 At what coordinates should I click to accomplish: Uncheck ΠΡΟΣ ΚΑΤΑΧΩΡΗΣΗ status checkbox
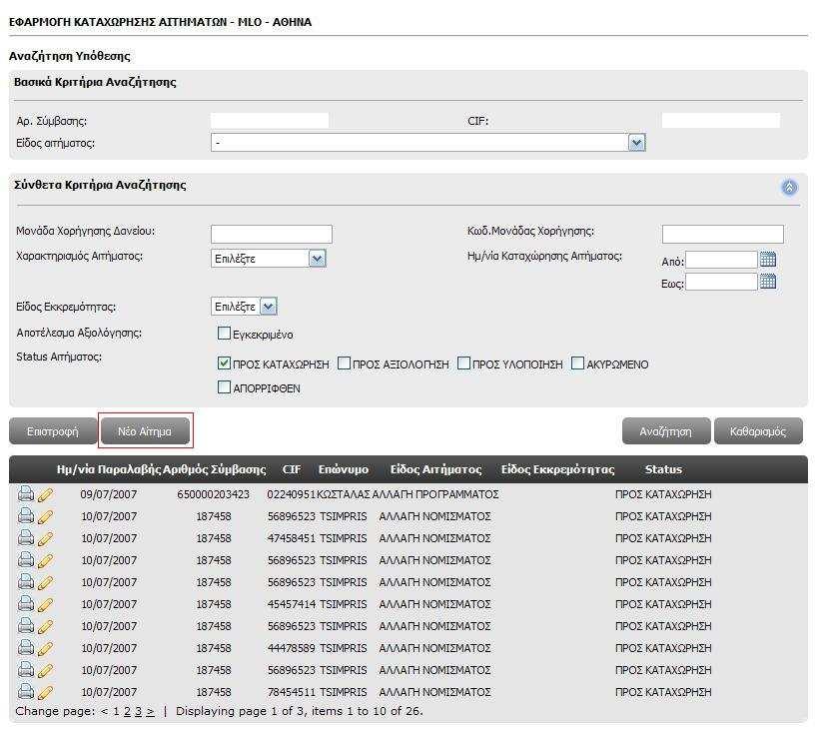tap(224, 364)
